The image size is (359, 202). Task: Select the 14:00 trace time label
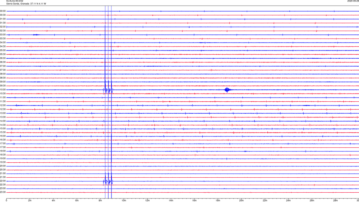click(x=3, y=121)
